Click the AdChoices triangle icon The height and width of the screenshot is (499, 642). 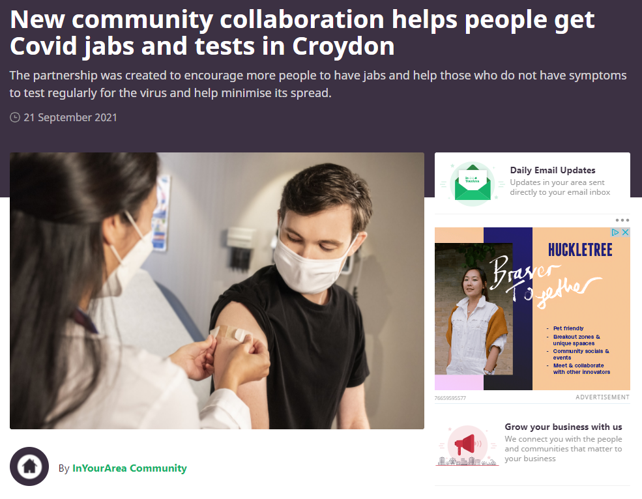point(615,232)
